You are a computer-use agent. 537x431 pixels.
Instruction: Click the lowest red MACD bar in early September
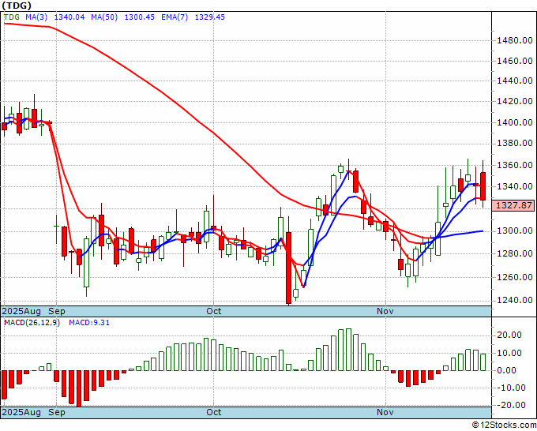(x=79, y=388)
